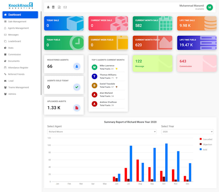Click the Current Week Fuels card

point(108,43)
